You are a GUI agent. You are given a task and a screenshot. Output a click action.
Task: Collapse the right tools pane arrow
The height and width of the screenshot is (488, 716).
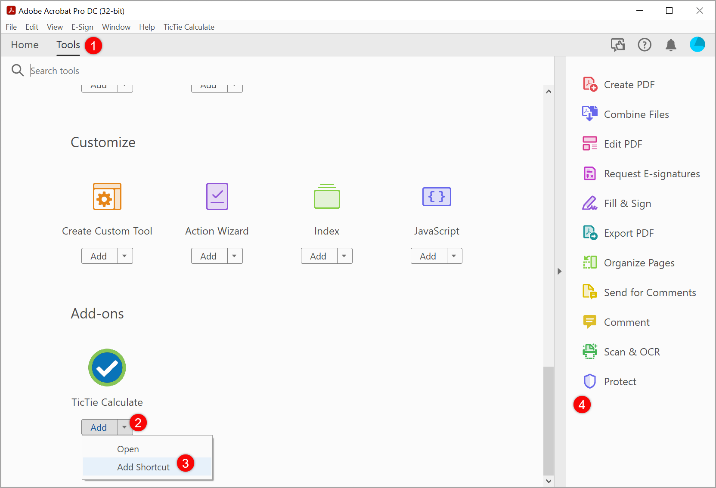(x=559, y=272)
